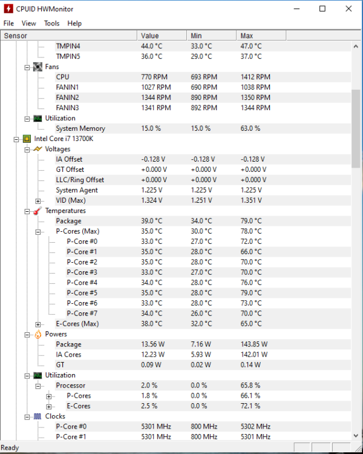Click the Intel Core i7 13700K chip icon
363x454 pixels.
coord(27,139)
